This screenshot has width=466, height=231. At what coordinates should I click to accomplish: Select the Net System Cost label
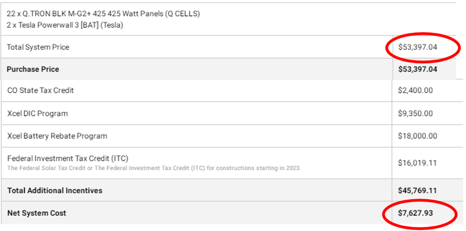[36, 213]
